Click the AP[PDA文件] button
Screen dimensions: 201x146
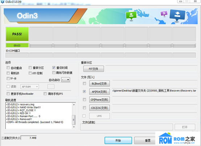point(99,92)
